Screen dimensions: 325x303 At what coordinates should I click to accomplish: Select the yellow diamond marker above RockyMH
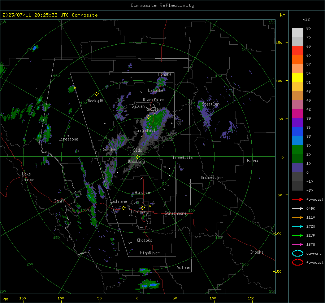(x=96, y=94)
